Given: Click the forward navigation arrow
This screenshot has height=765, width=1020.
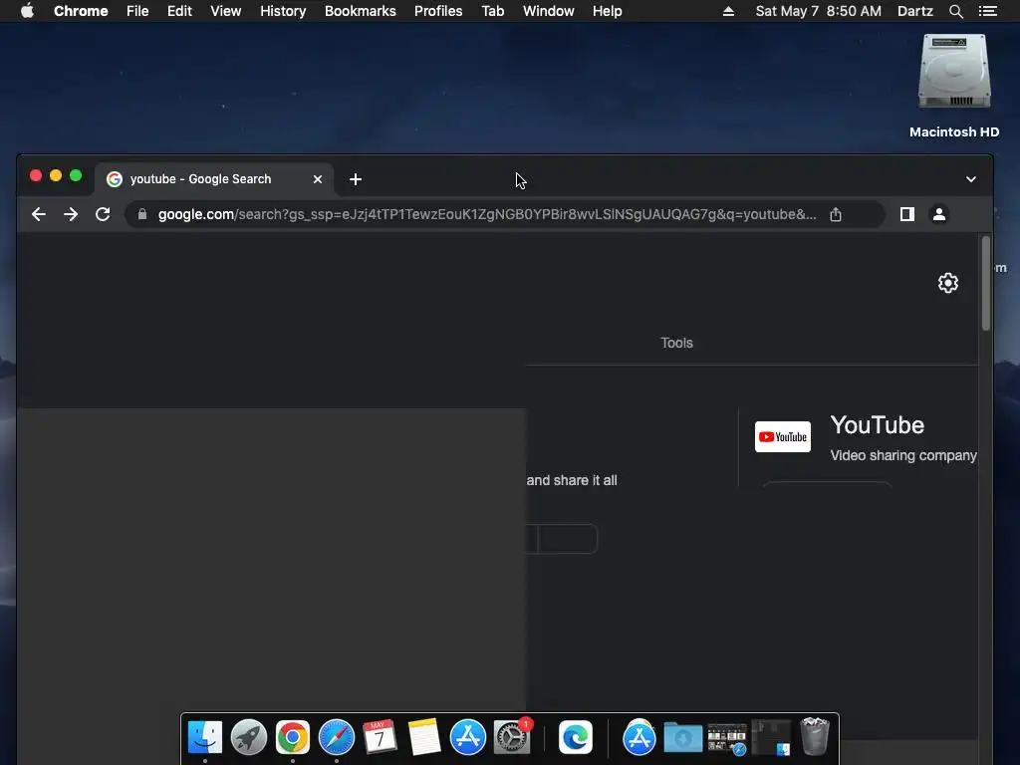Looking at the screenshot, I should (x=71, y=214).
